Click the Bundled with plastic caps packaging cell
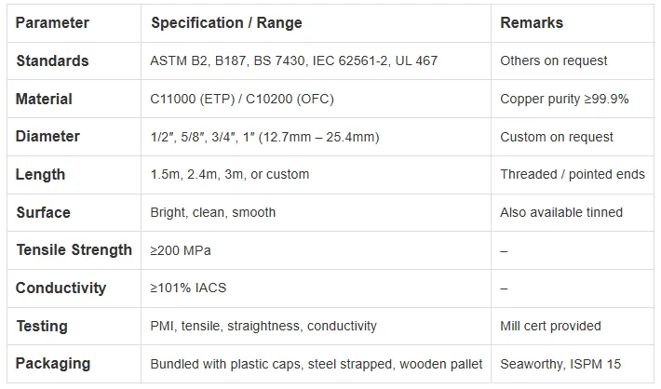 [x=317, y=364]
